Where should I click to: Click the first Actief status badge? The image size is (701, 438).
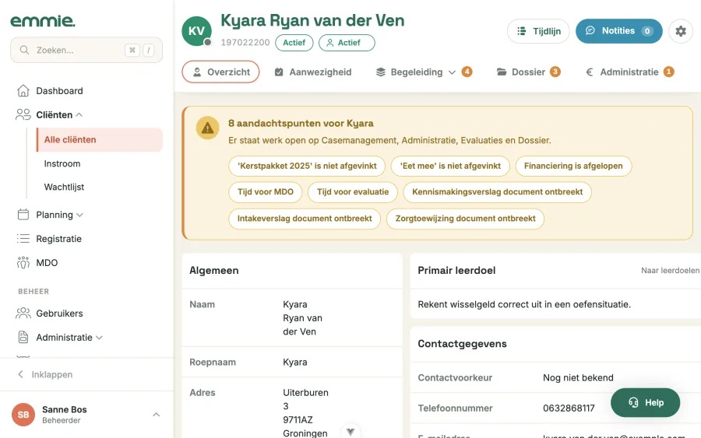point(294,43)
